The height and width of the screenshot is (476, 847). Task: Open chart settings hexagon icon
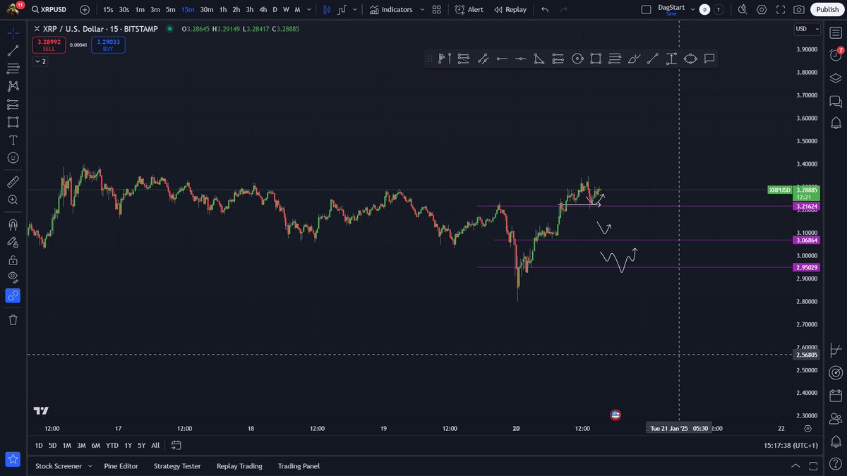tap(762, 10)
